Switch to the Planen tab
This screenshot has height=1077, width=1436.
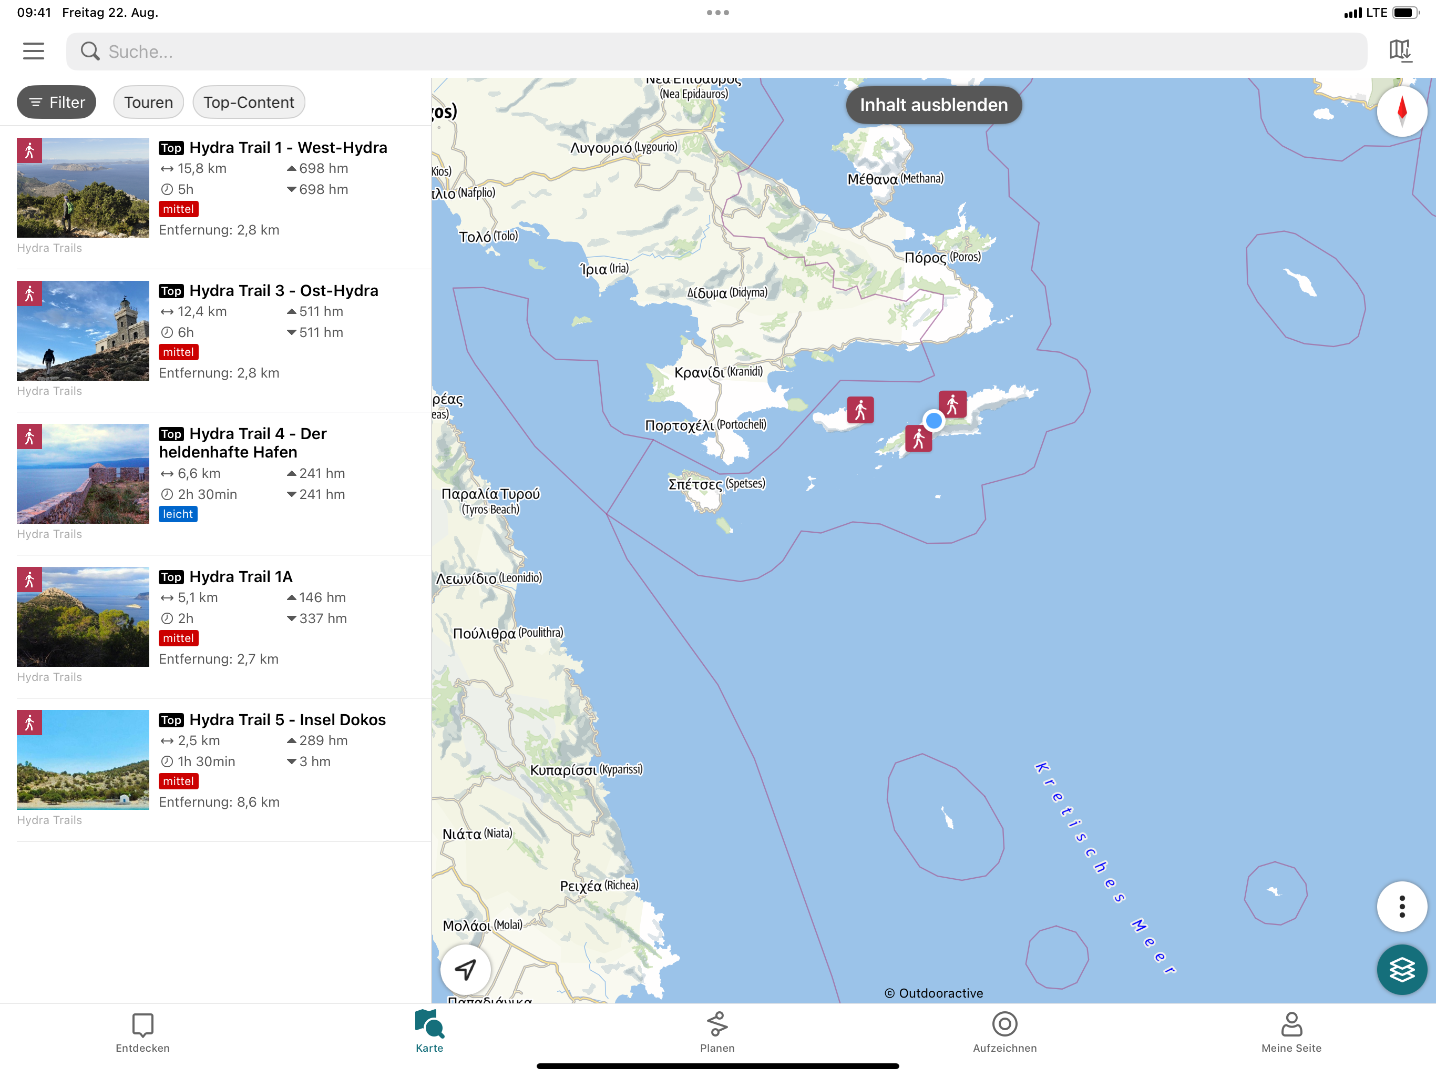coord(717,1032)
